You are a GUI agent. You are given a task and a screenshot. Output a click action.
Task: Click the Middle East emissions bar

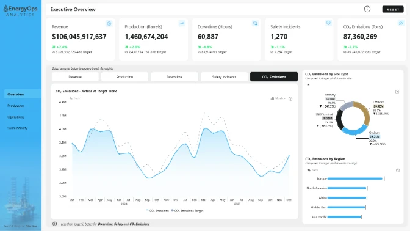(x=346, y=207)
